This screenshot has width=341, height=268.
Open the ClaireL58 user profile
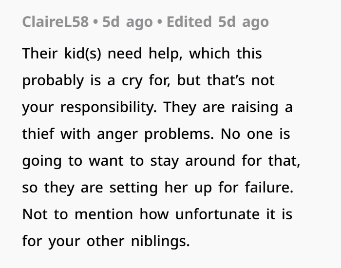point(56,22)
